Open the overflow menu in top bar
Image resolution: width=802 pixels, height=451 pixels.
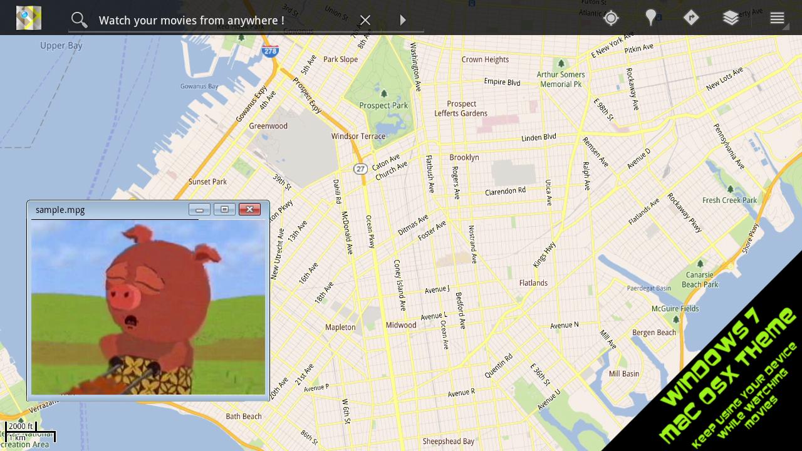point(777,18)
